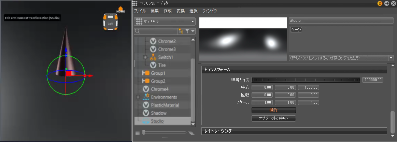
Task: Click the PlasticMaterial material icon
Action: (146, 105)
